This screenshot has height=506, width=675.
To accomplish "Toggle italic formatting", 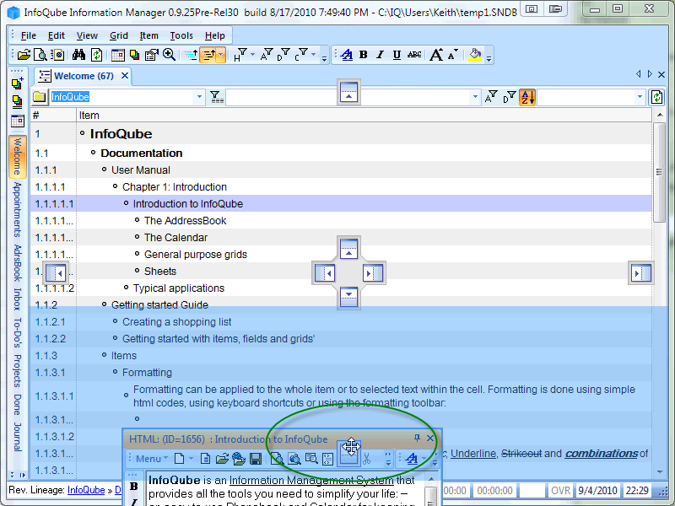I will point(380,55).
